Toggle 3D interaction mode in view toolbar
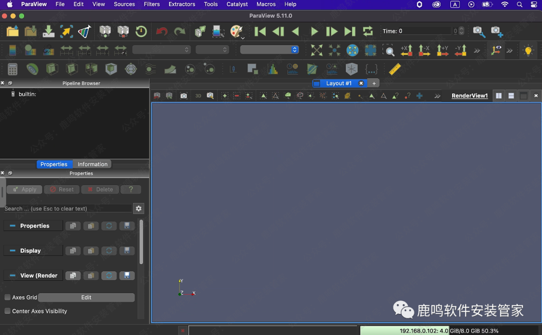This screenshot has height=335, width=542. click(198, 95)
